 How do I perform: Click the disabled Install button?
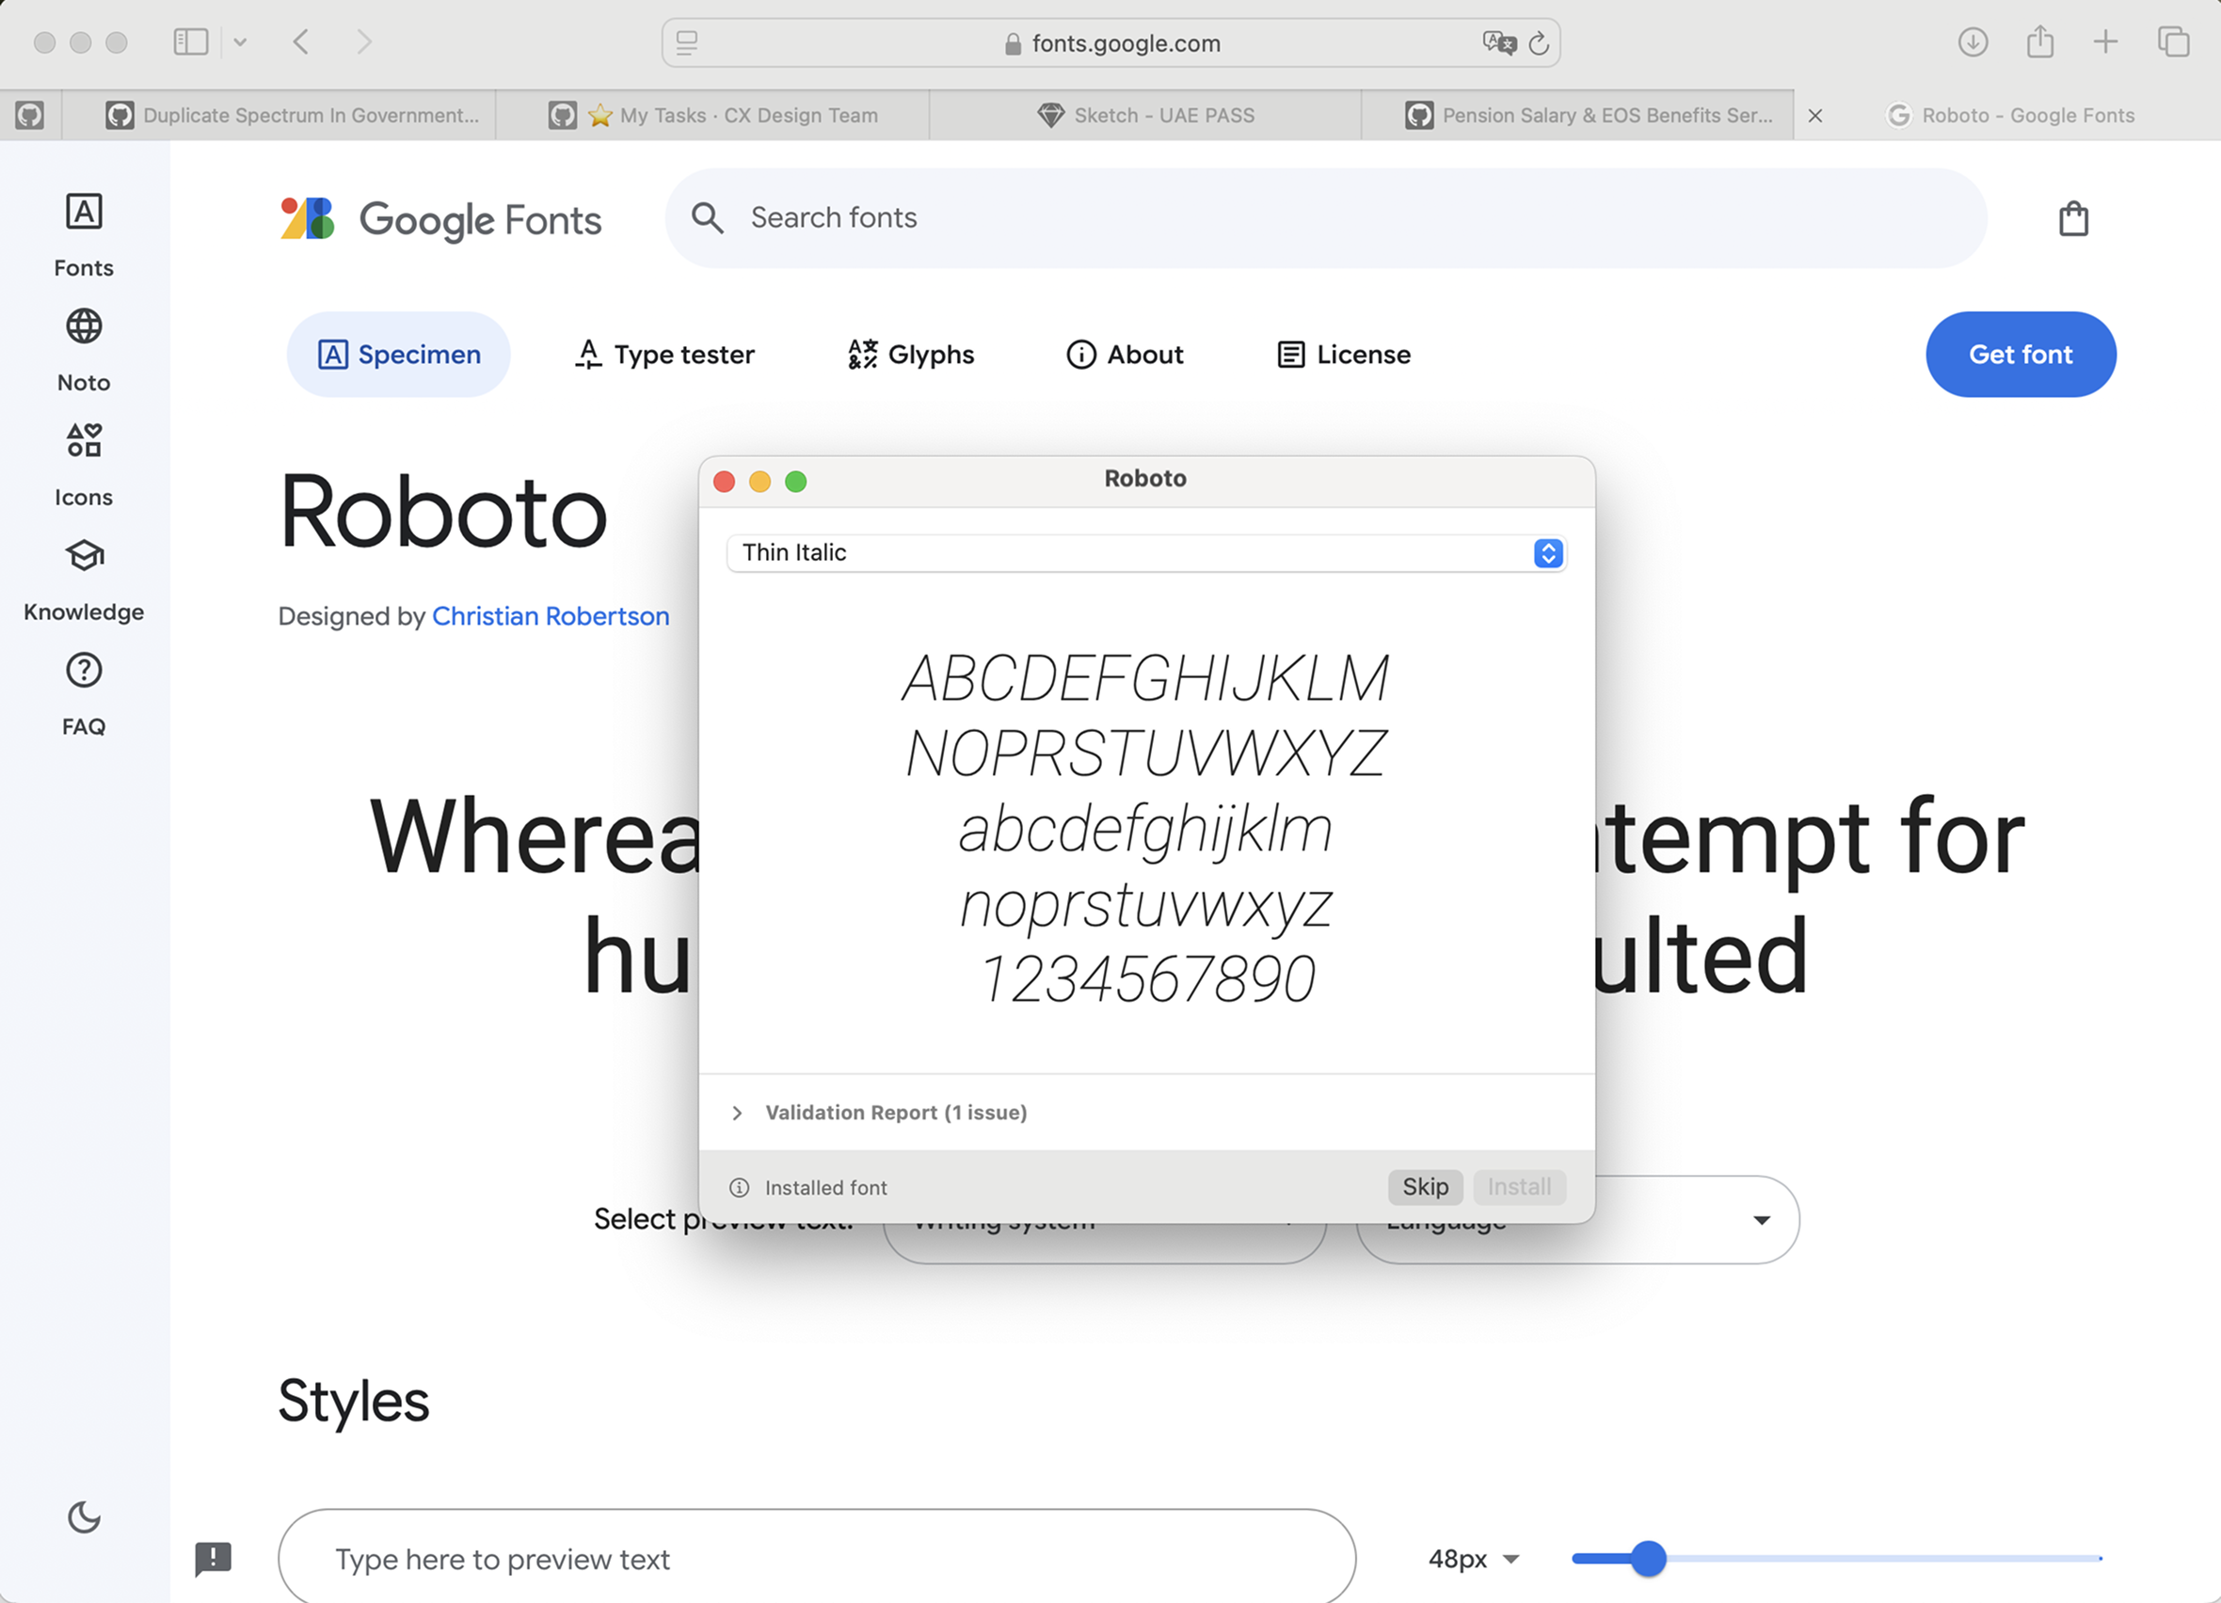(x=1519, y=1186)
